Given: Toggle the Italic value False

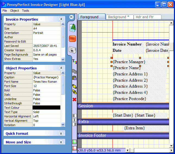Looking at the screenshot, I should tap(46, 95).
